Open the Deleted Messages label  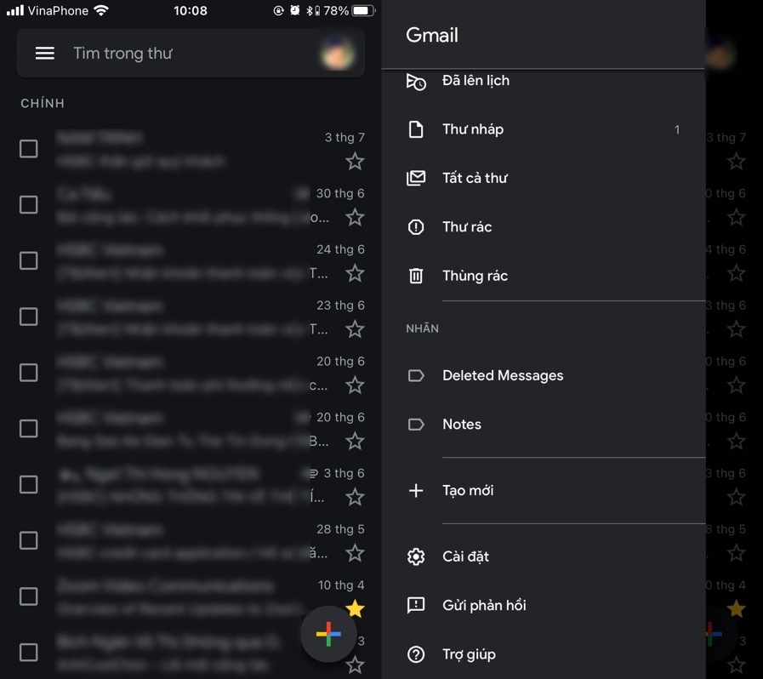(503, 375)
